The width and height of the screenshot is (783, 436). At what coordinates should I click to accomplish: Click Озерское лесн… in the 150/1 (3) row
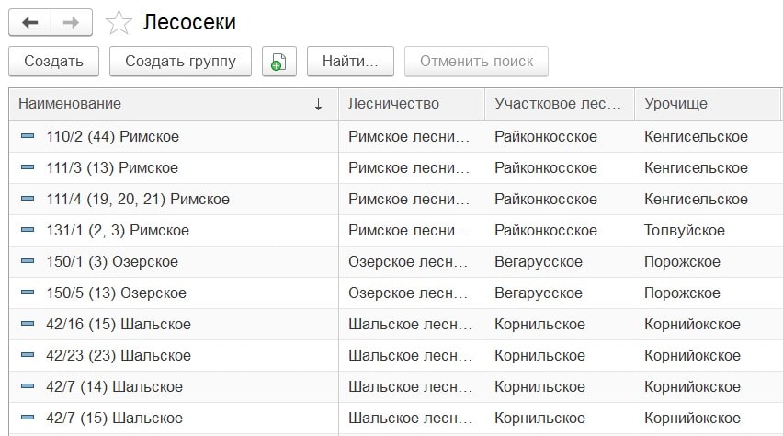(x=408, y=261)
